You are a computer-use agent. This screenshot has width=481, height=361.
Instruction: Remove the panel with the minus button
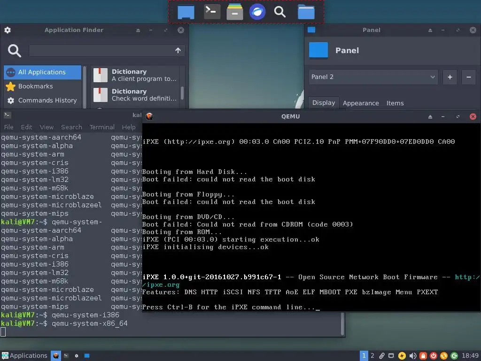pos(468,77)
